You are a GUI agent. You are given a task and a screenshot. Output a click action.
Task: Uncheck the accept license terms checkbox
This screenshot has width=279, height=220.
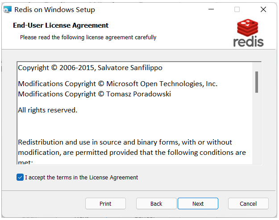click(x=20, y=177)
